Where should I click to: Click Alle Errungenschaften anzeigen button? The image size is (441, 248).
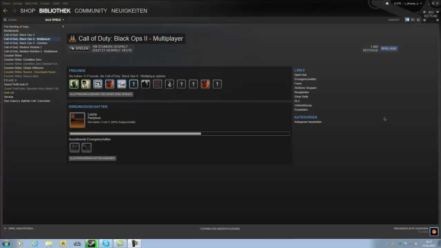pyautogui.click(x=92, y=158)
